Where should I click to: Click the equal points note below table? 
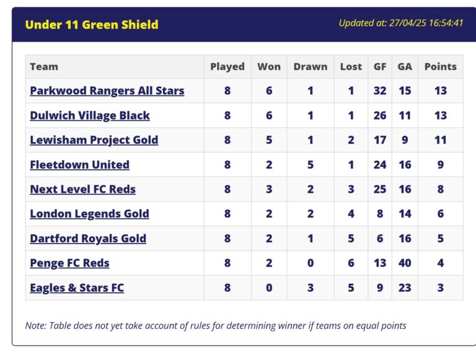click(x=216, y=325)
